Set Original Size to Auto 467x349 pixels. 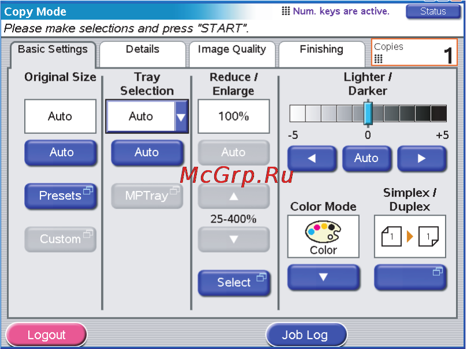61,153
